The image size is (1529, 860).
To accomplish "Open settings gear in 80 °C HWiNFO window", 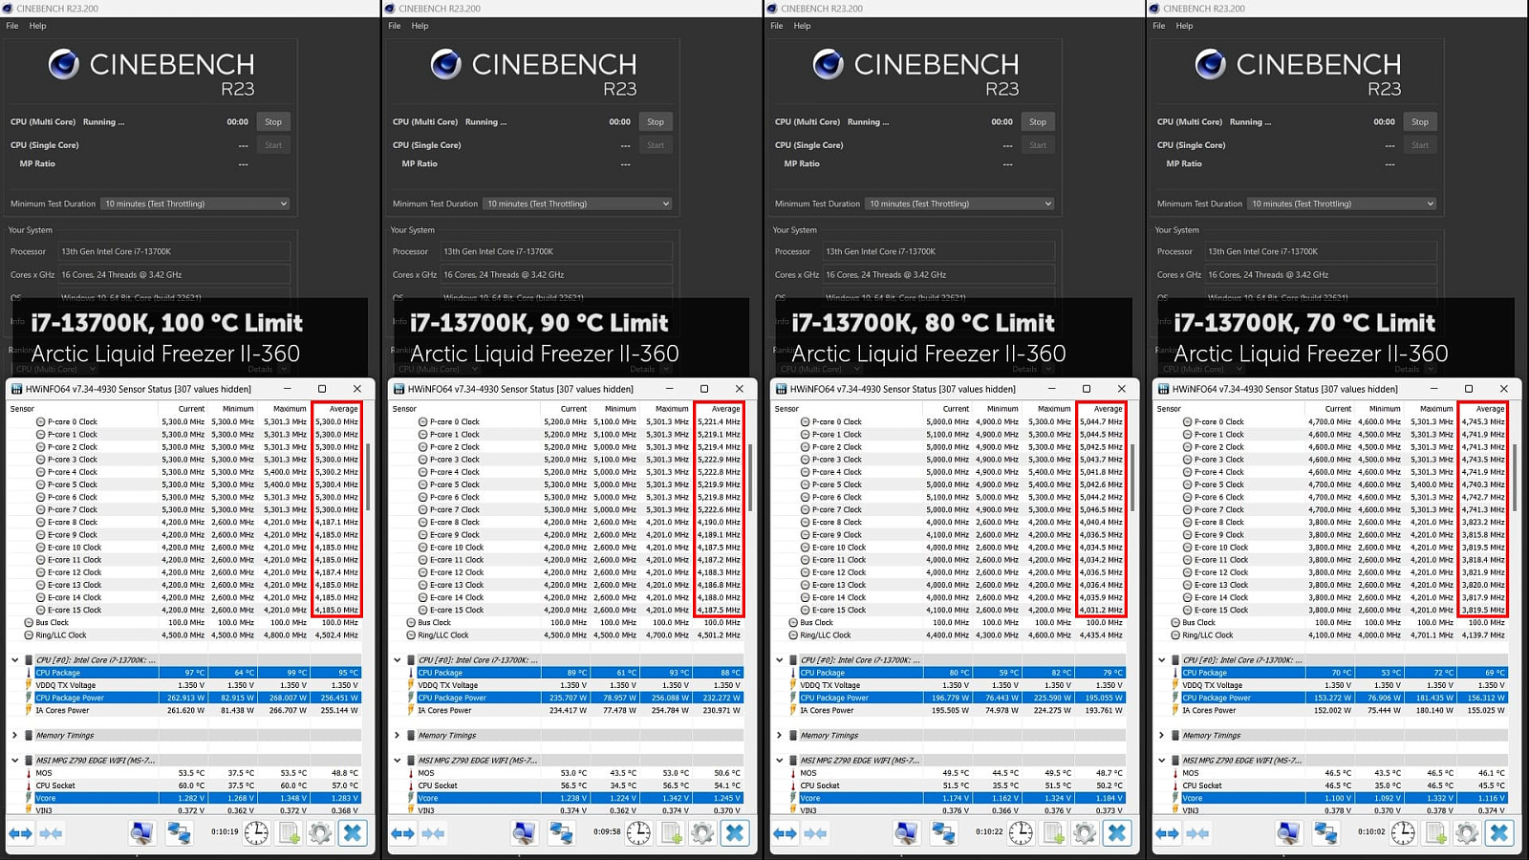I will coord(1085,833).
